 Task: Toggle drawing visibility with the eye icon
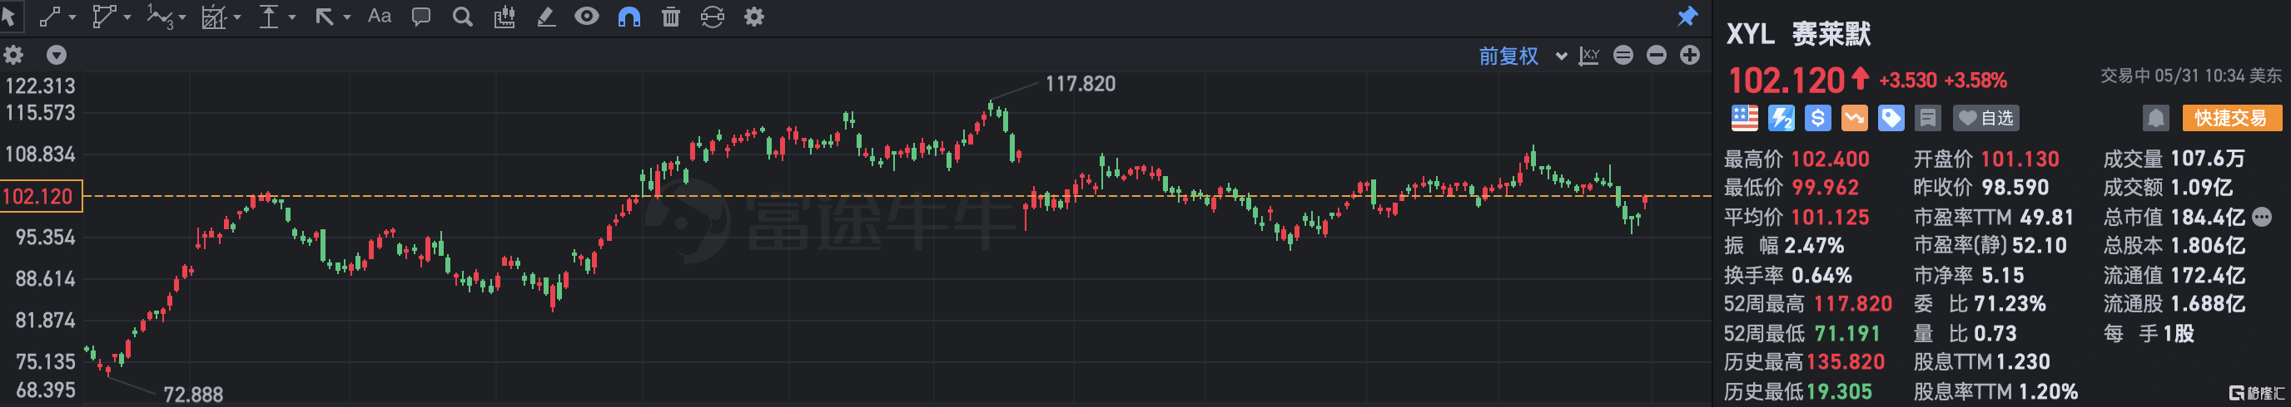587,16
